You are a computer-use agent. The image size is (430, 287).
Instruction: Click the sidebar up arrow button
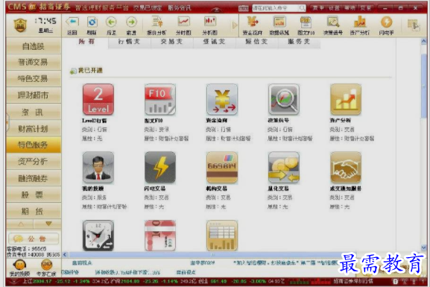(20, 224)
